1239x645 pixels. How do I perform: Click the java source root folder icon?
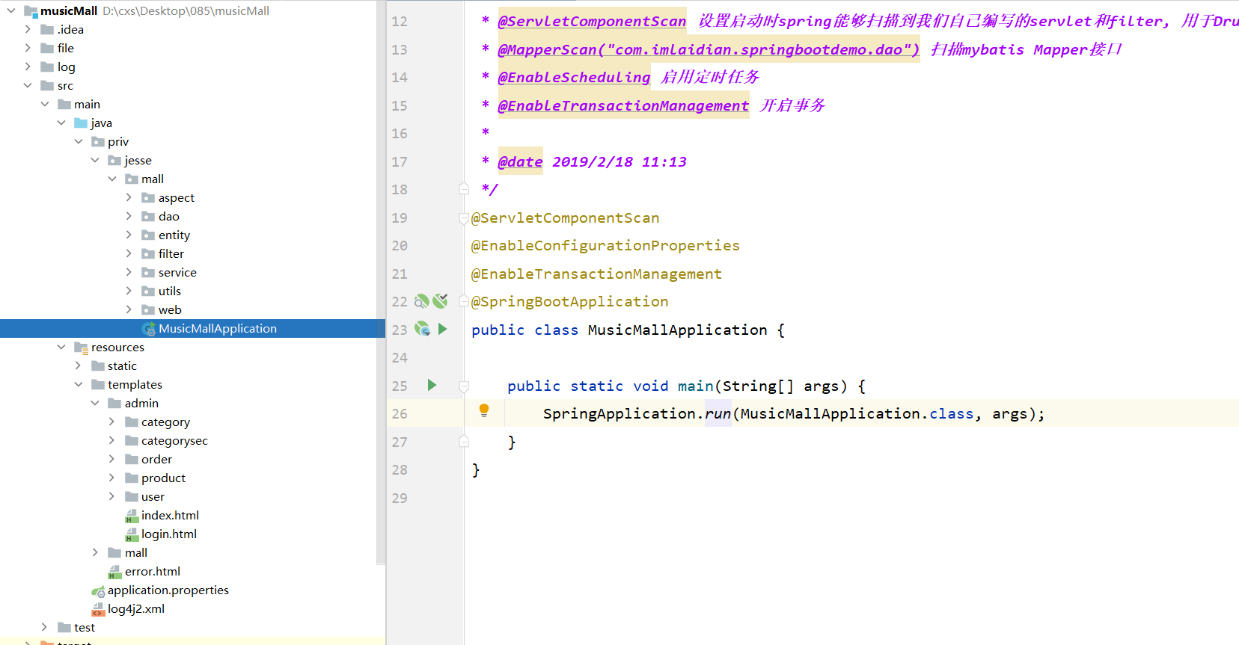[x=82, y=123]
